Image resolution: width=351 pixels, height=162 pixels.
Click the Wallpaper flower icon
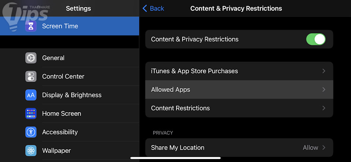[31, 151]
